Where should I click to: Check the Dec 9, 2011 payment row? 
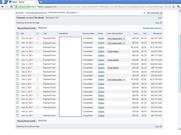18,67
